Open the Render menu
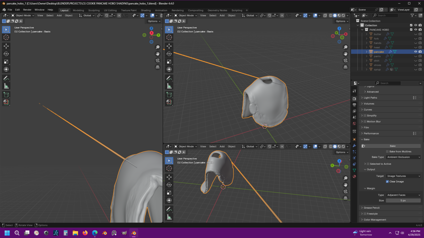This screenshot has height=238, width=424. point(27,10)
